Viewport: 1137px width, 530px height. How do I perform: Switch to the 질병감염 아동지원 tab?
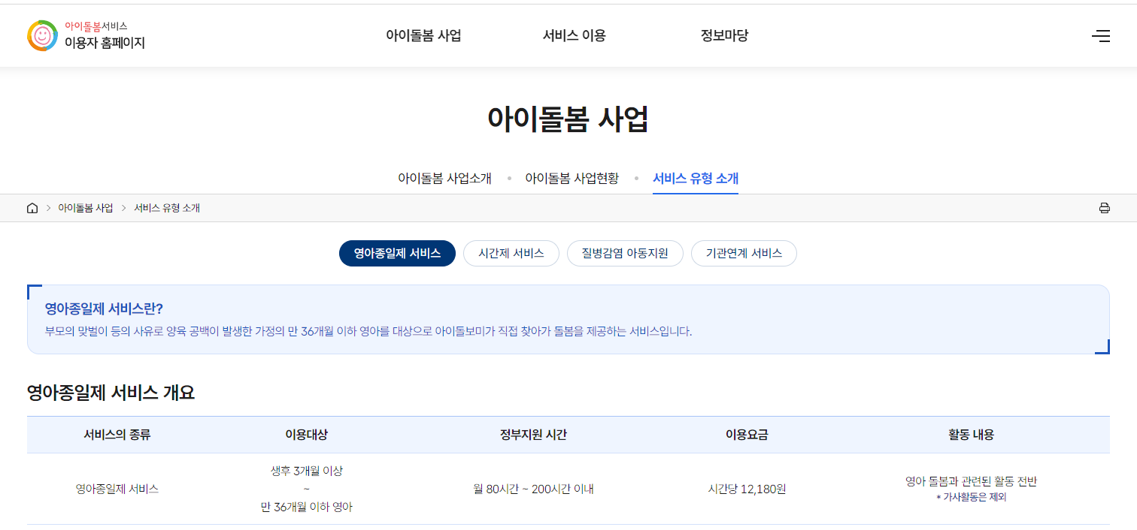tap(625, 253)
